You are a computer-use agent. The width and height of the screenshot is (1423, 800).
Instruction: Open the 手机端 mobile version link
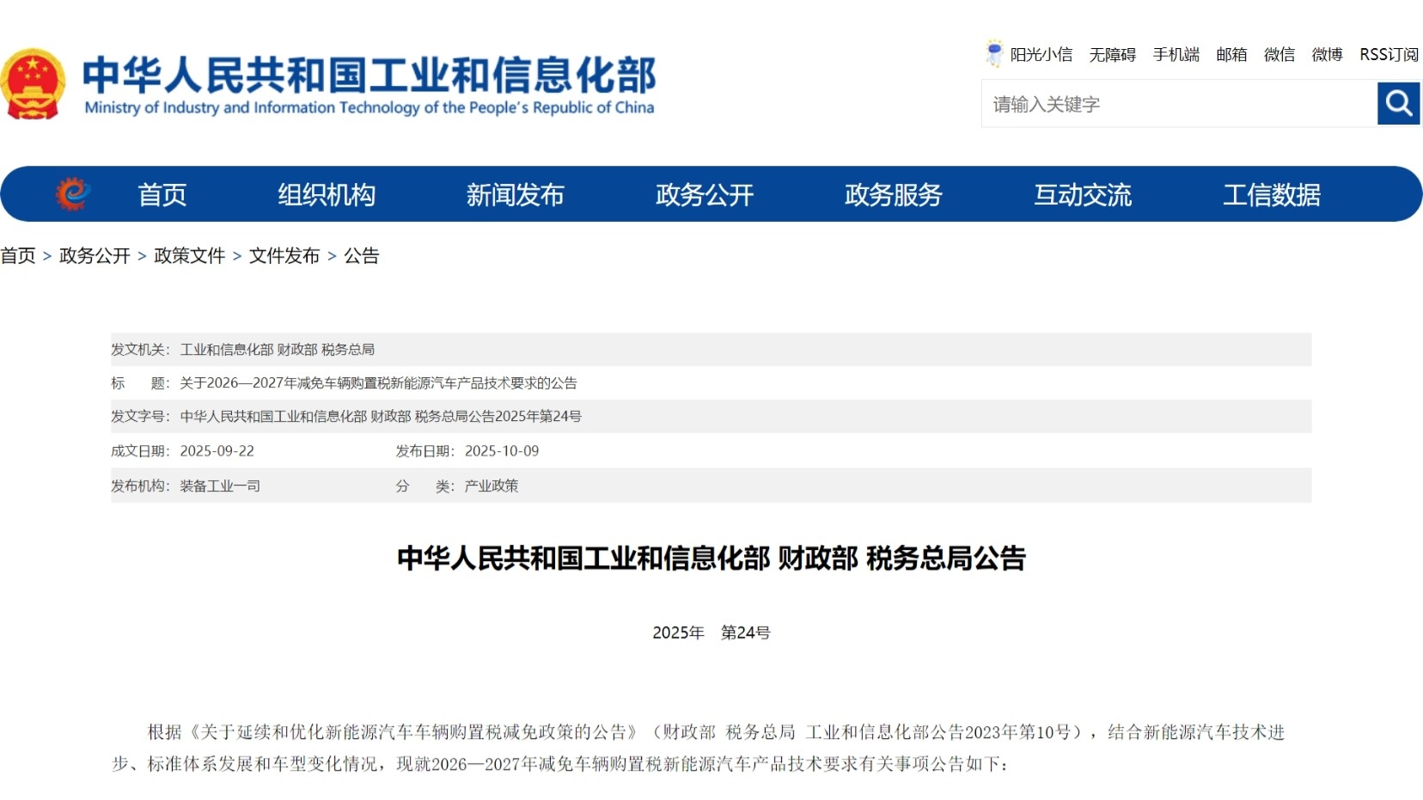tap(1176, 55)
